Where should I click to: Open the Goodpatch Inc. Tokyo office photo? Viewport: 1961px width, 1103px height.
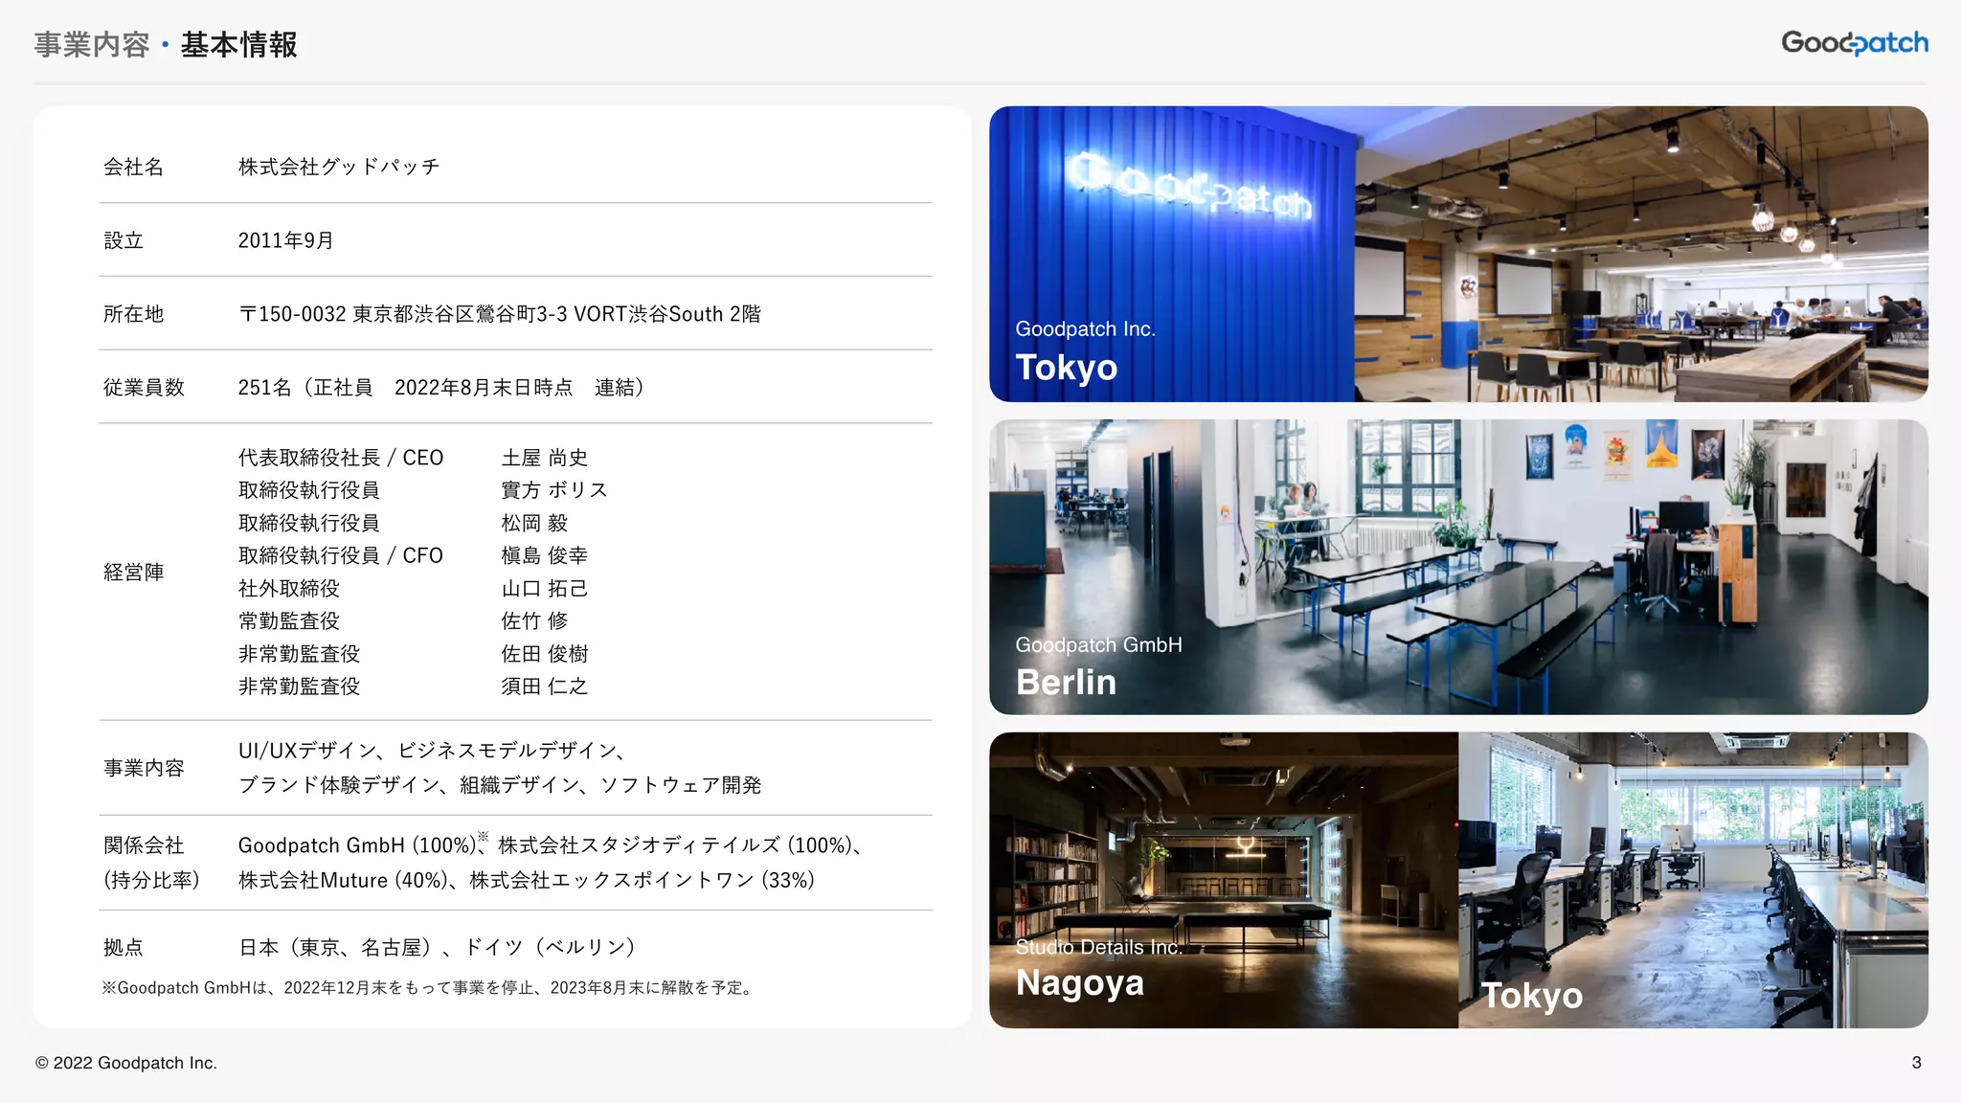(x=1458, y=254)
